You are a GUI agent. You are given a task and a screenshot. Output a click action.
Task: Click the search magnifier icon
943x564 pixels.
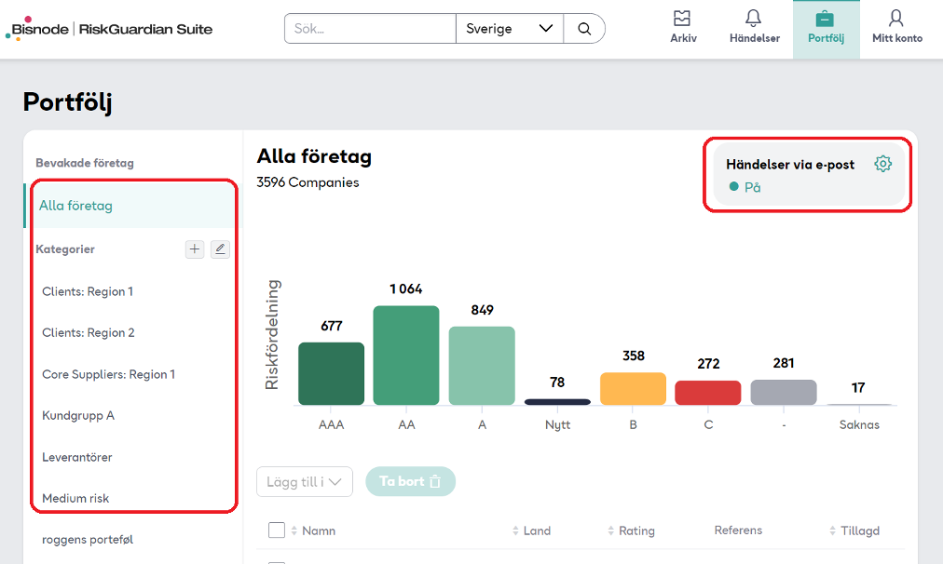584,29
